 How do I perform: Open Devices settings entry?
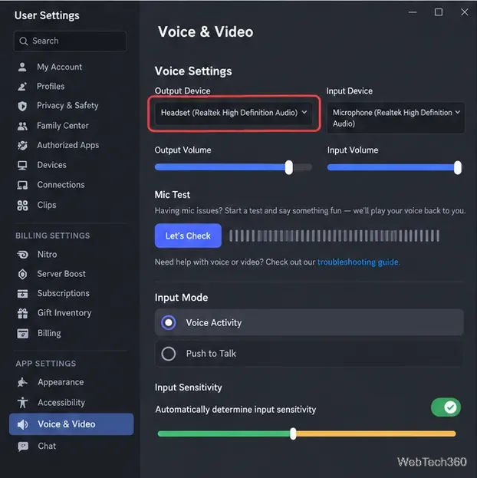52,165
